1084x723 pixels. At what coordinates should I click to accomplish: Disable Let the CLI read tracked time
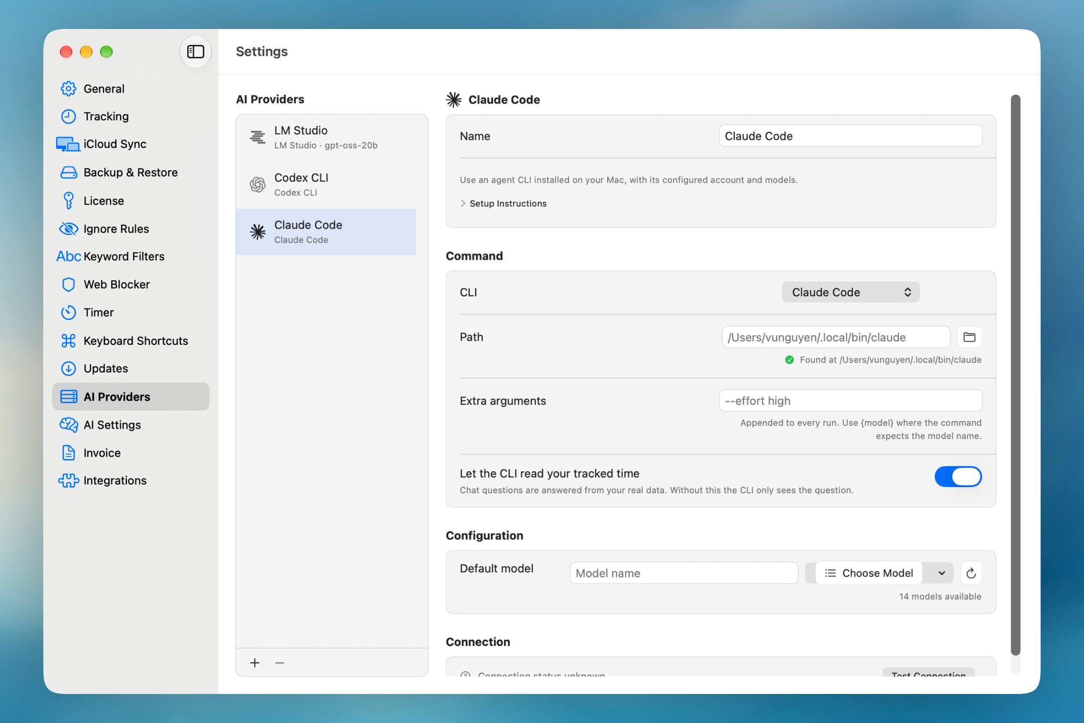(x=958, y=477)
